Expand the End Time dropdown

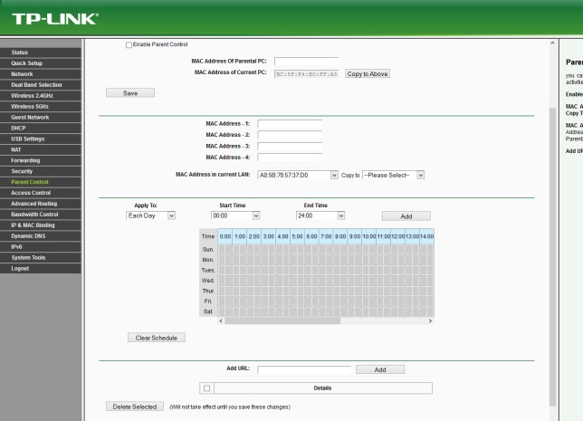point(320,215)
